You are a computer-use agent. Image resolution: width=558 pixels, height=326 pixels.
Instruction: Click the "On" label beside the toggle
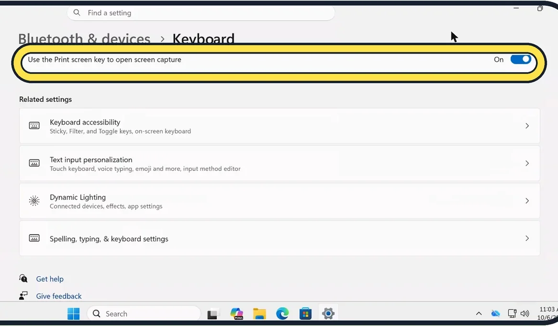(x=499, y=60)
